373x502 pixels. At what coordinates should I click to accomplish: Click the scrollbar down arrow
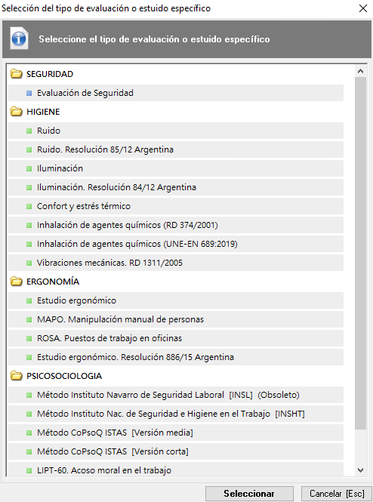[x=360, y=470]
